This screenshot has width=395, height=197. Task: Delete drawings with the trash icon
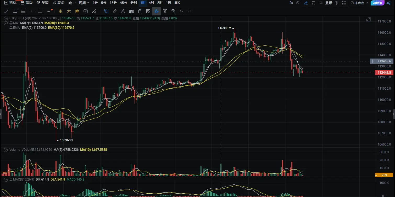coord(173,11)
